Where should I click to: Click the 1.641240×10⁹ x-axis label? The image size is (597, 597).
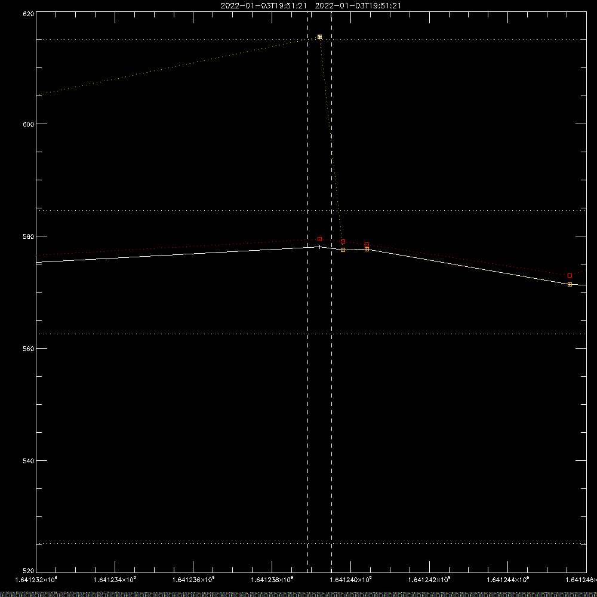click(x=350, y=580)
